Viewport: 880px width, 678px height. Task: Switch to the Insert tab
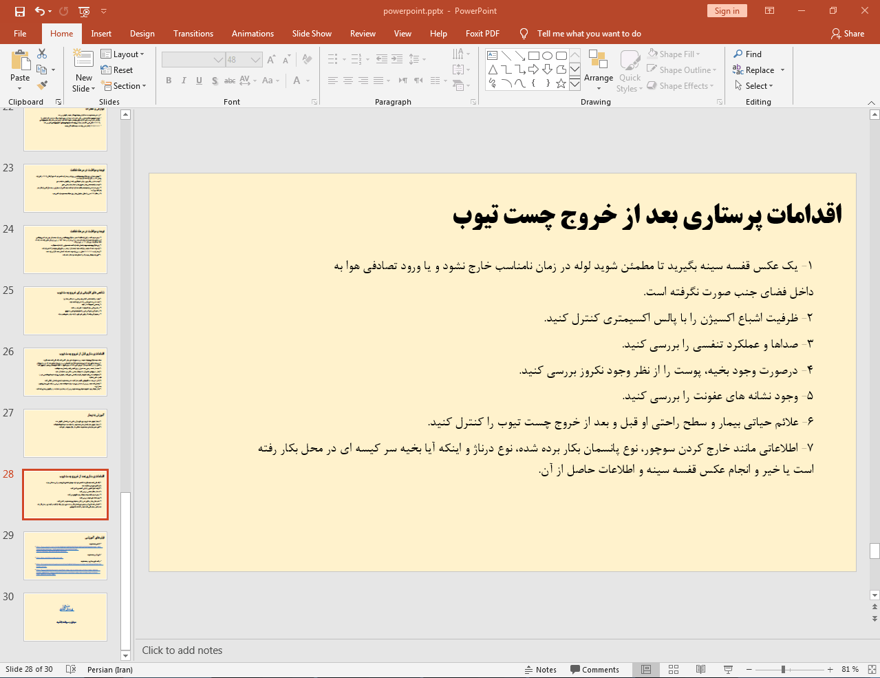point(101,34)
